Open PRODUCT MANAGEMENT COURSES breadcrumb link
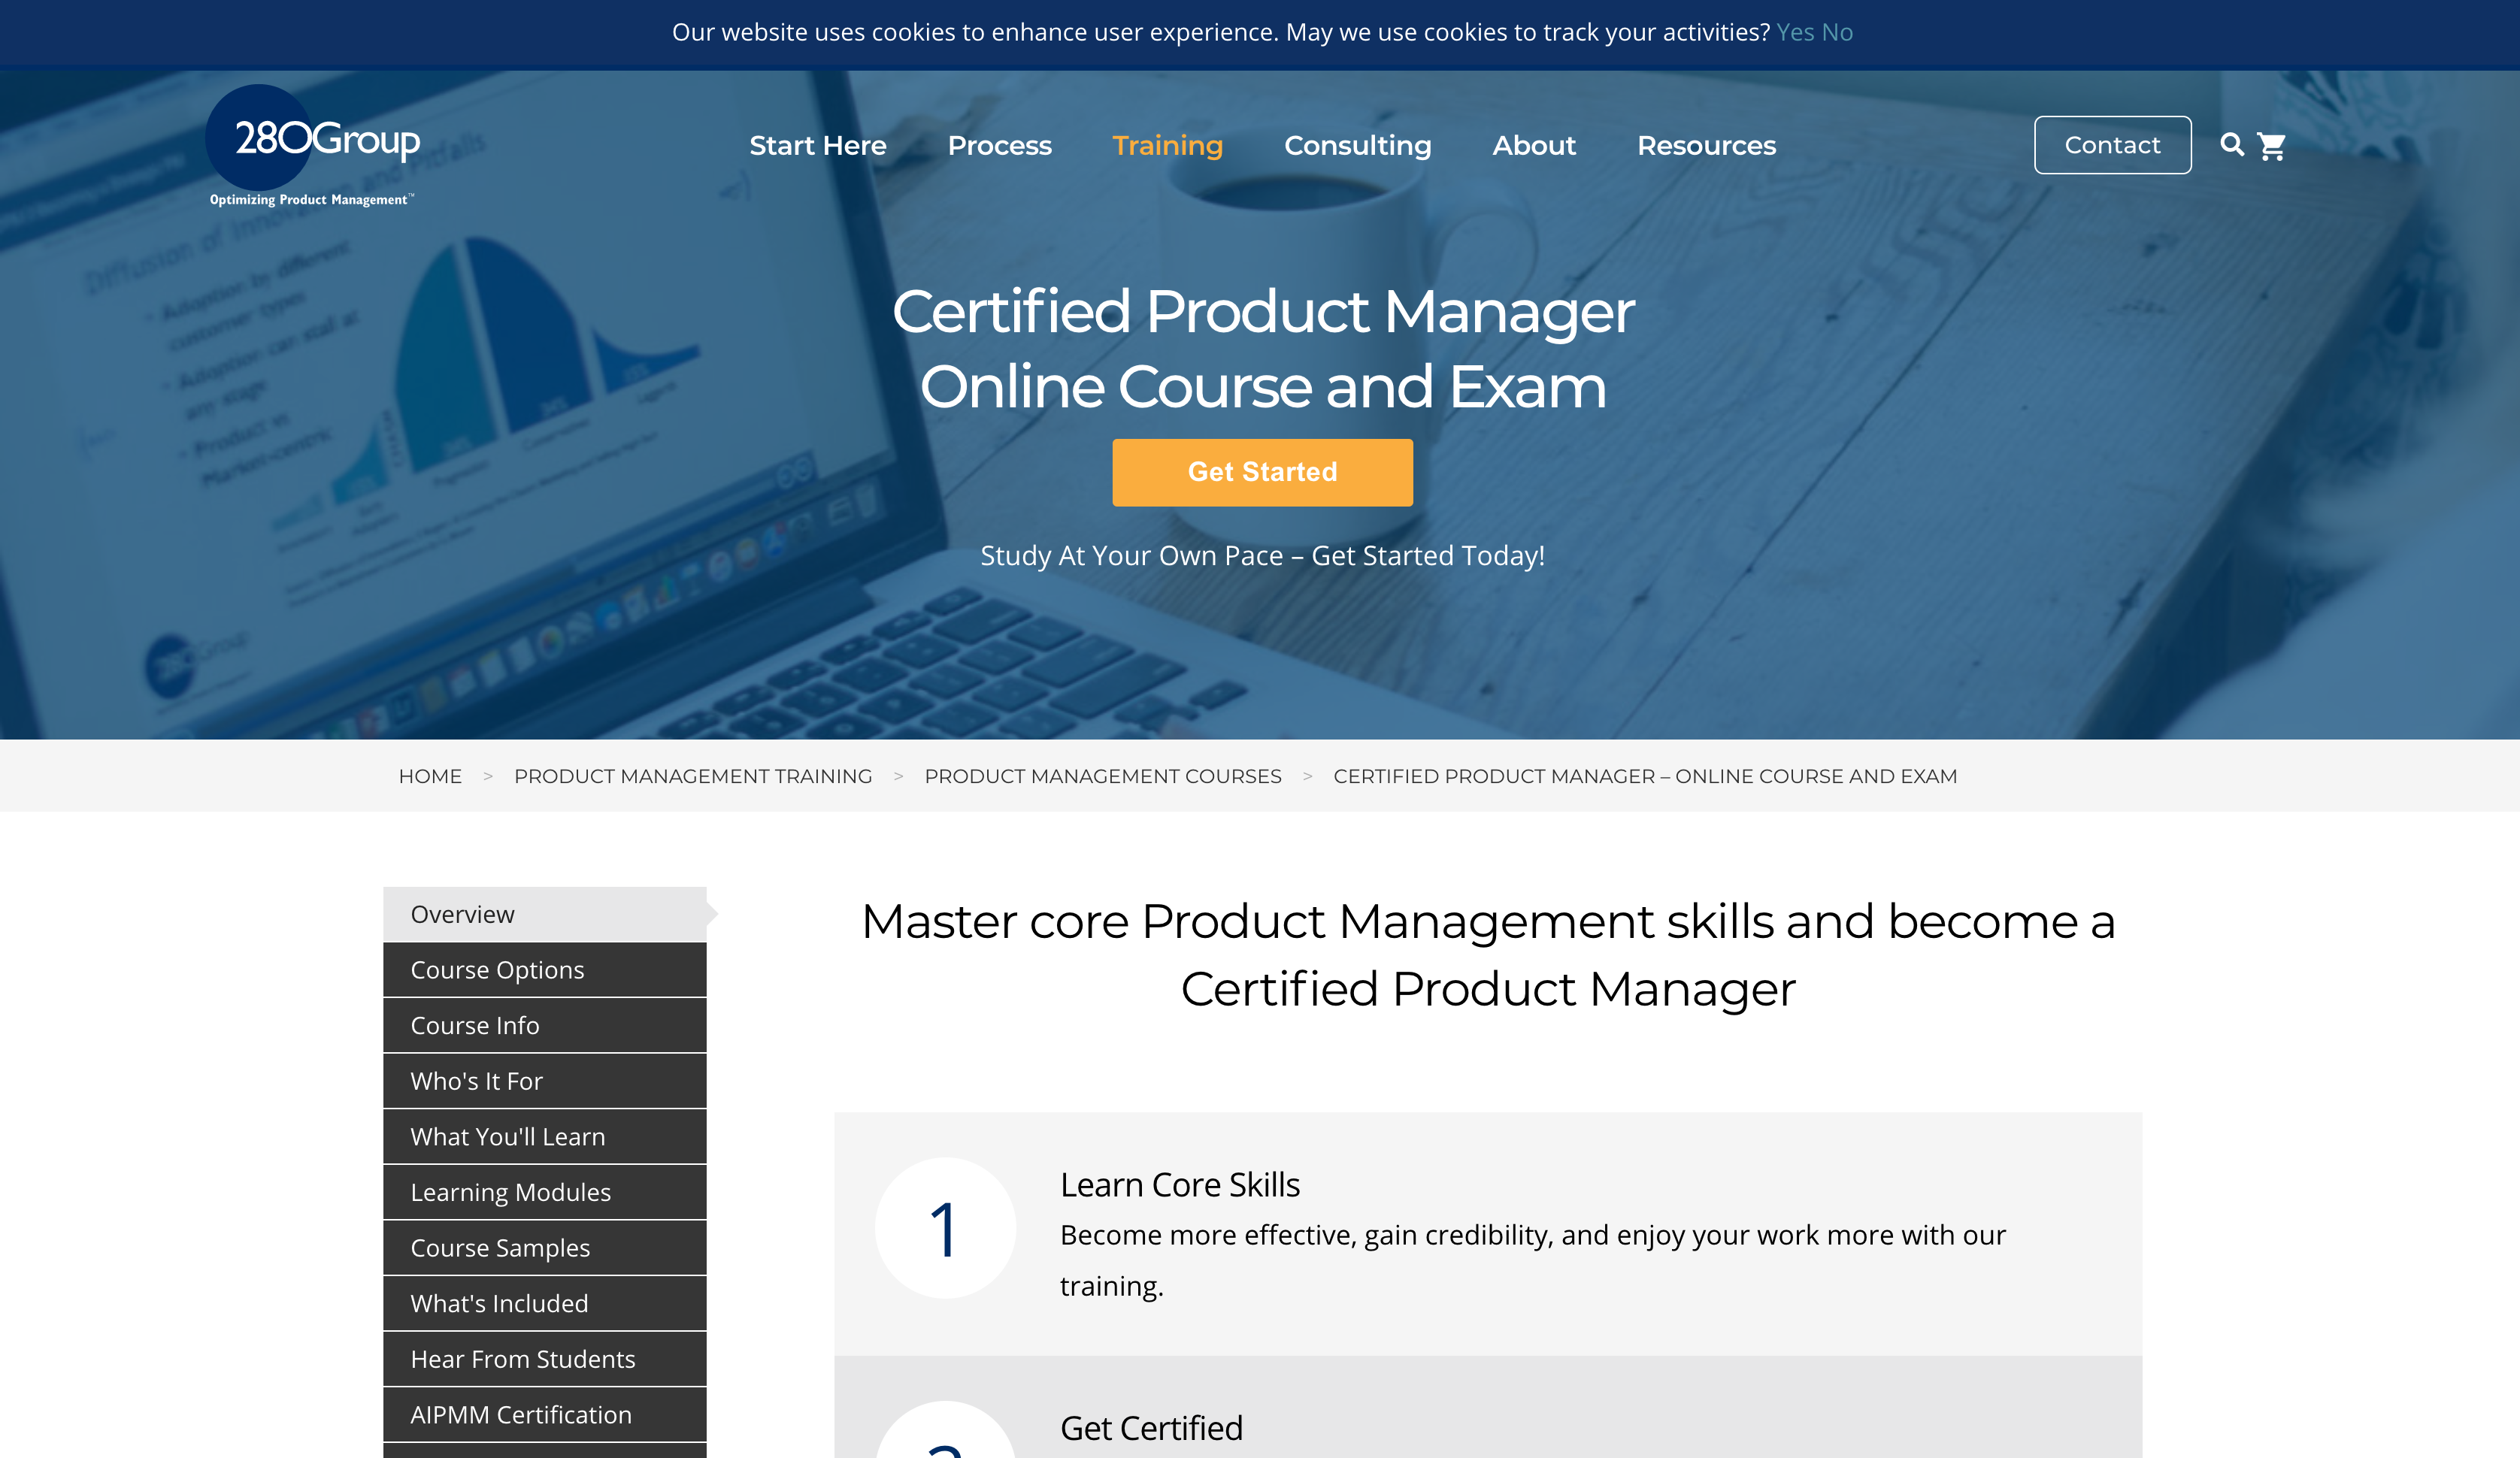The height and width of the screenshot is (1458, 2520). tap(1103, 775)
